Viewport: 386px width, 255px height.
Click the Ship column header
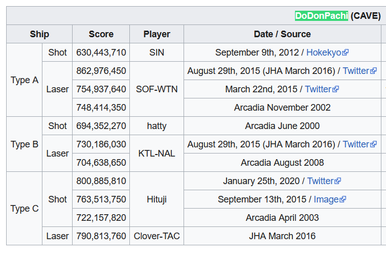(39, 34)
